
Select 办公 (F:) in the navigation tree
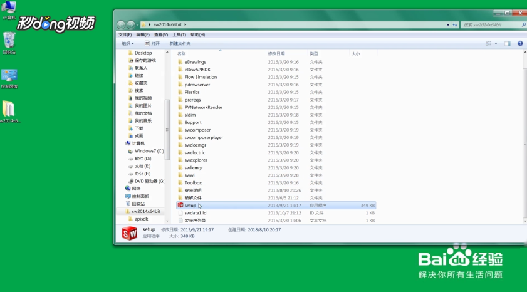[142, 174]
